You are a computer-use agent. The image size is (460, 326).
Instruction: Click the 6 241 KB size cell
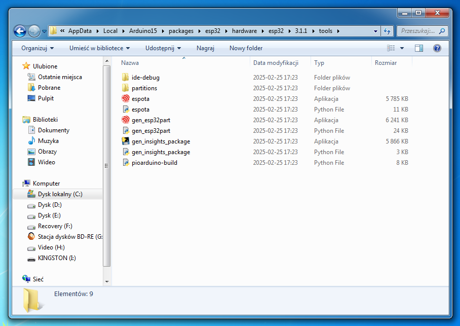pos(397,120)
